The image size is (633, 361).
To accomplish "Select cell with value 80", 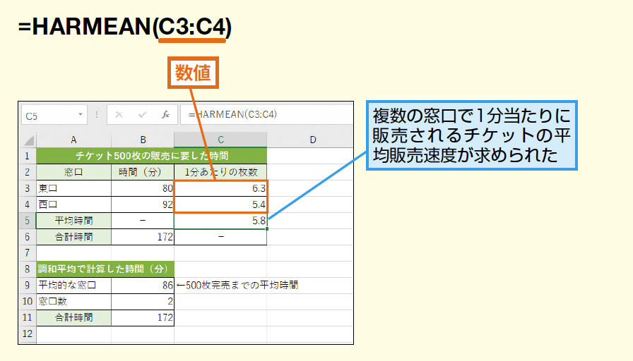I will click(143, 188).
